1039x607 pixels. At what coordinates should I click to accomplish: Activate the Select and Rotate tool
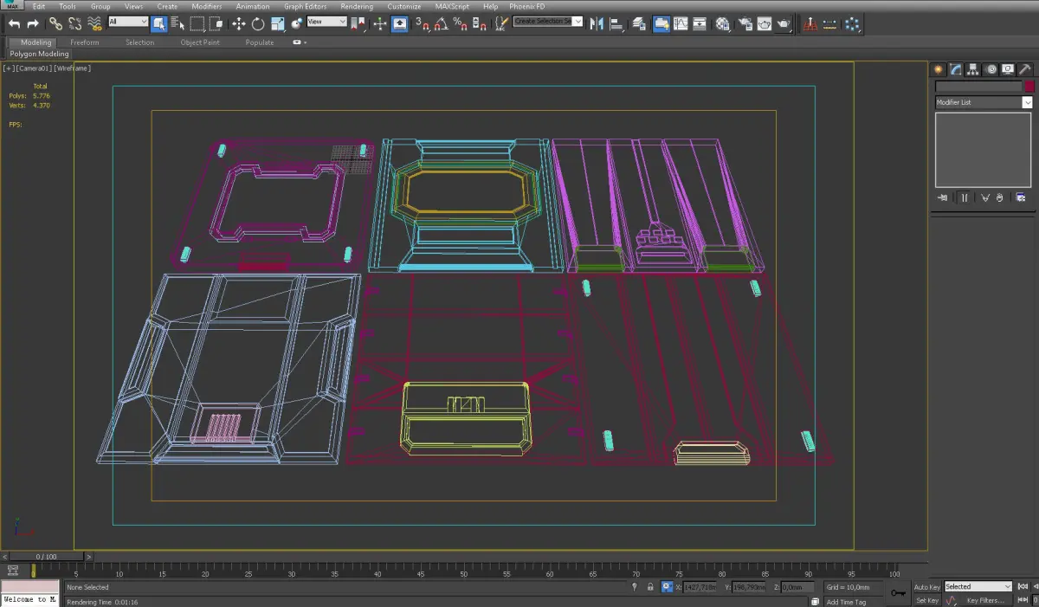[258, 24]
